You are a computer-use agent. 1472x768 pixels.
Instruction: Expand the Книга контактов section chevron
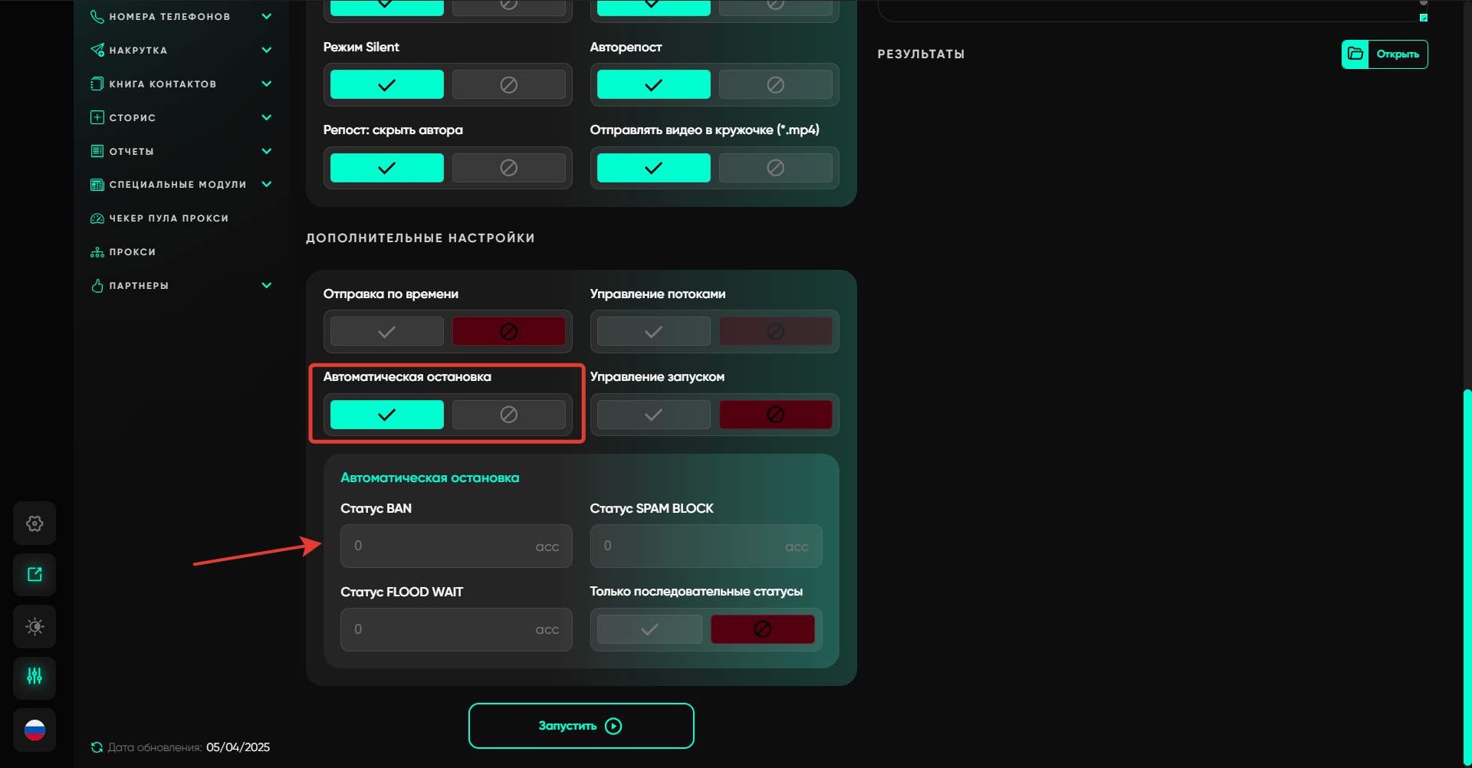(267, 84)
